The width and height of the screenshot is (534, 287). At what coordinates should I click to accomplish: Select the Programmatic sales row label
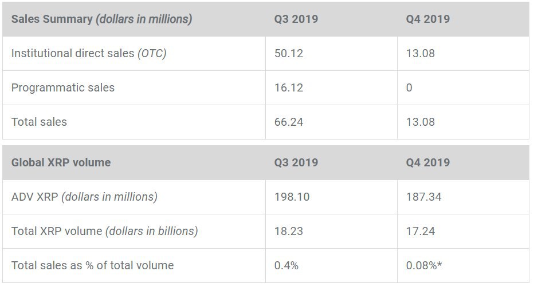[63, 87]
